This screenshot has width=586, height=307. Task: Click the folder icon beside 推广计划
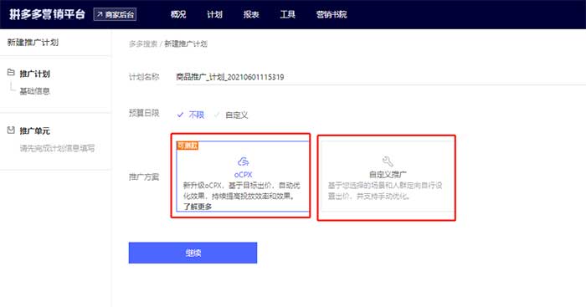click(x=11, y=73)
